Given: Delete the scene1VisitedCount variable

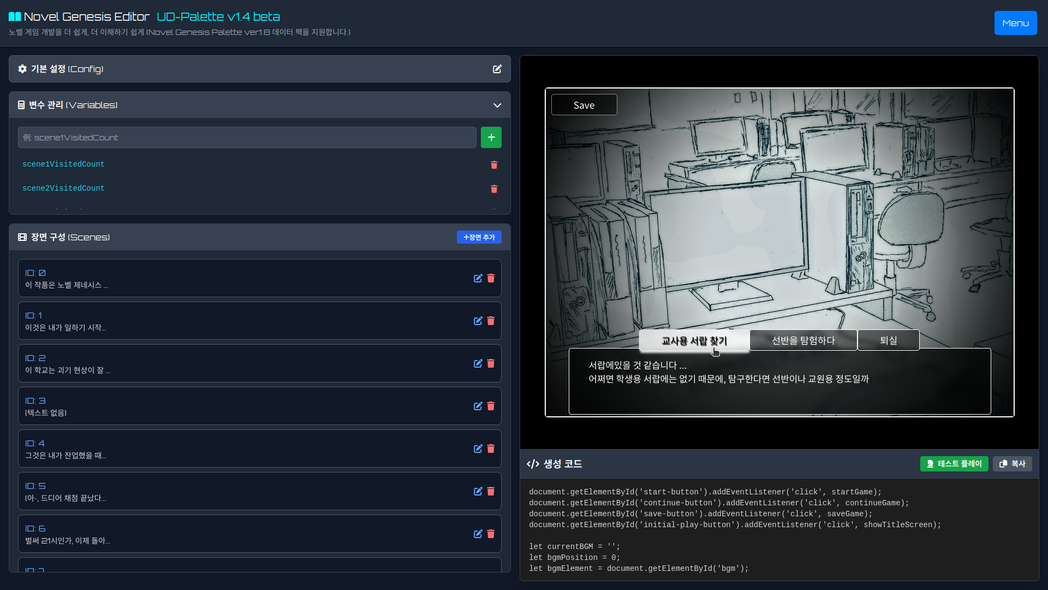Looking at the screenshot, I should point(494,164).
